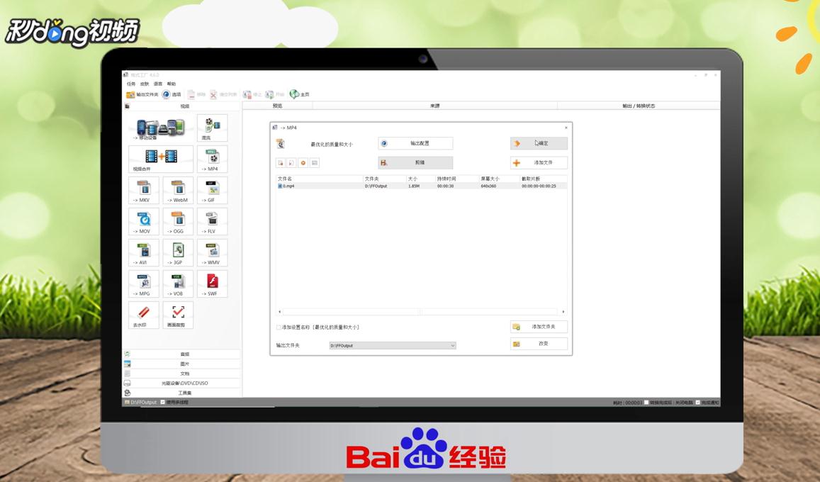Screen dimensions: 820x482
Task: Click the Change (改变) button
Action: tap(539, 344)
